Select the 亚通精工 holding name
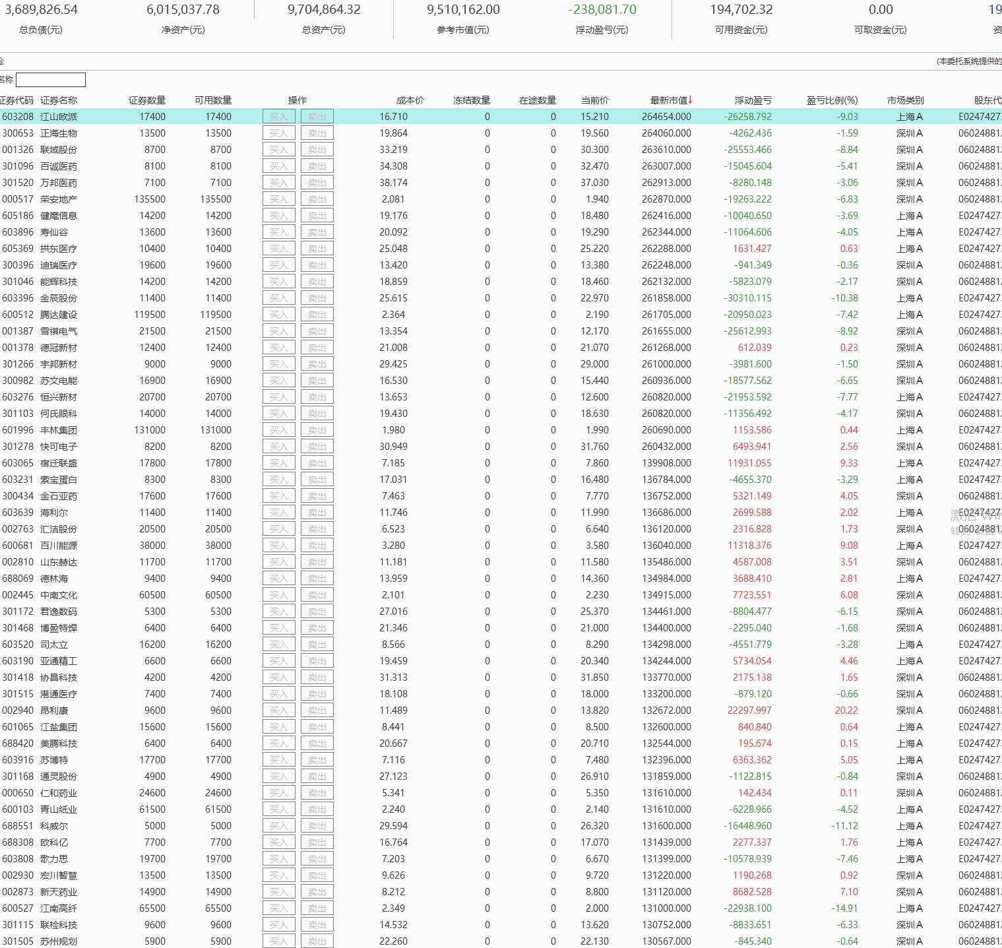Viewport: 1002px width, 948px height. 59,661
